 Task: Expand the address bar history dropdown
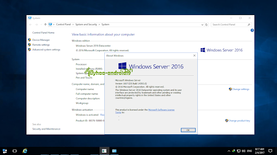click(x=202, y=25)
